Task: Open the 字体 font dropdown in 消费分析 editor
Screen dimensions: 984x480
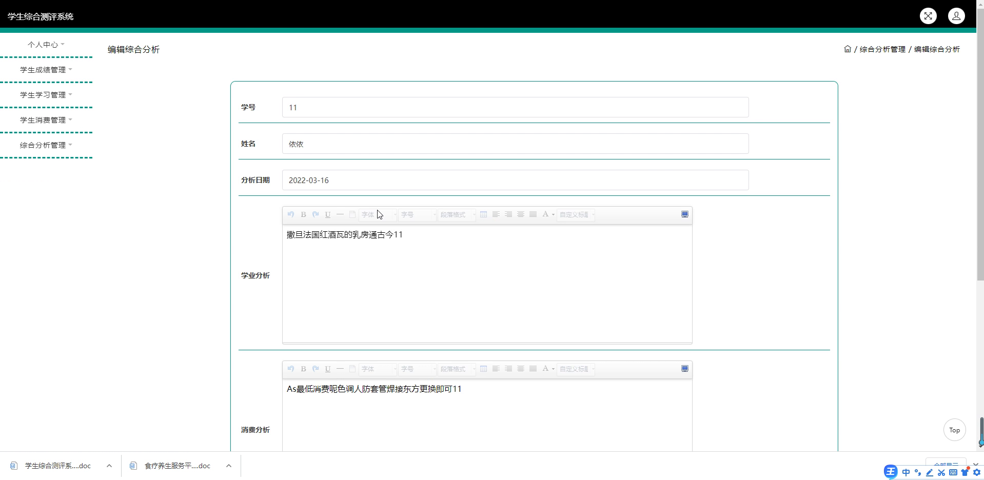Action: pos(378,369)
